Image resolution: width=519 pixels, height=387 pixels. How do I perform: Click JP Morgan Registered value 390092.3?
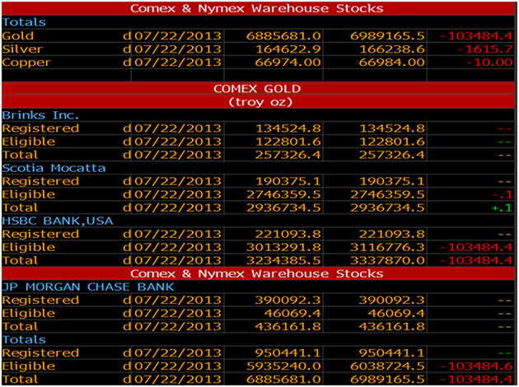288,300
